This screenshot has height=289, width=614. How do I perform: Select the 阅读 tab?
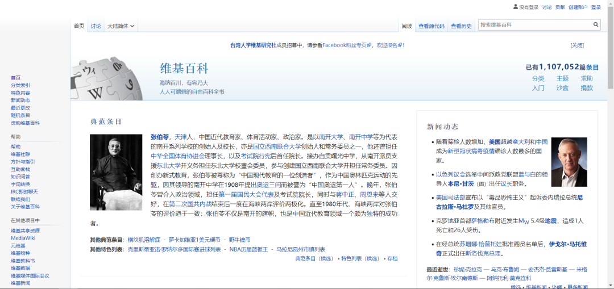407,26
